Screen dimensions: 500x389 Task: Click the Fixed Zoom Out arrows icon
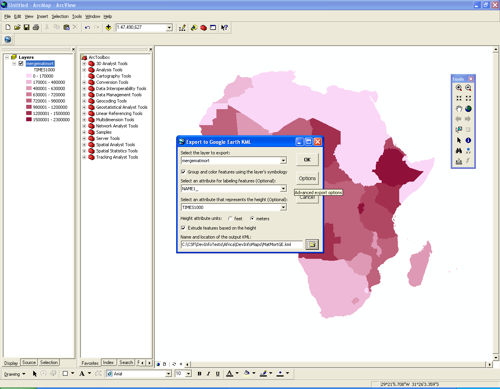tap(468, 98)
